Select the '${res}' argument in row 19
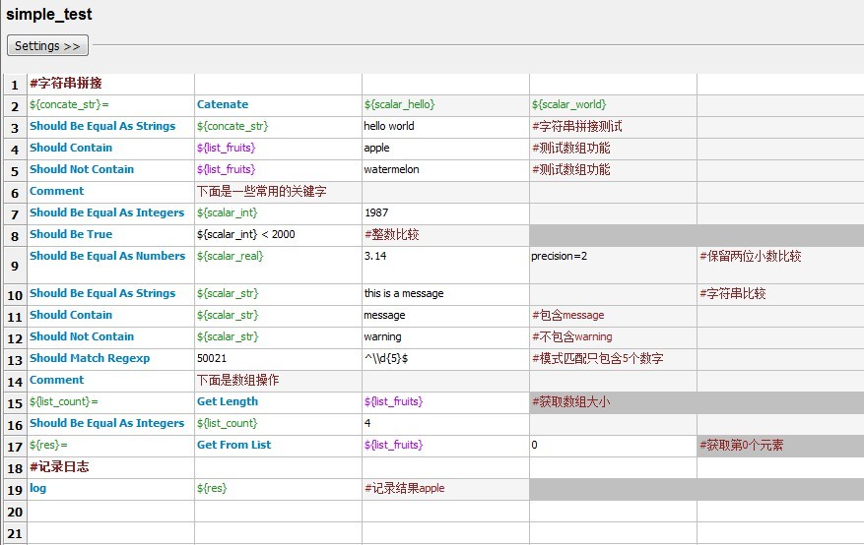This screenshot has width=864, height=545. [278, 489]
